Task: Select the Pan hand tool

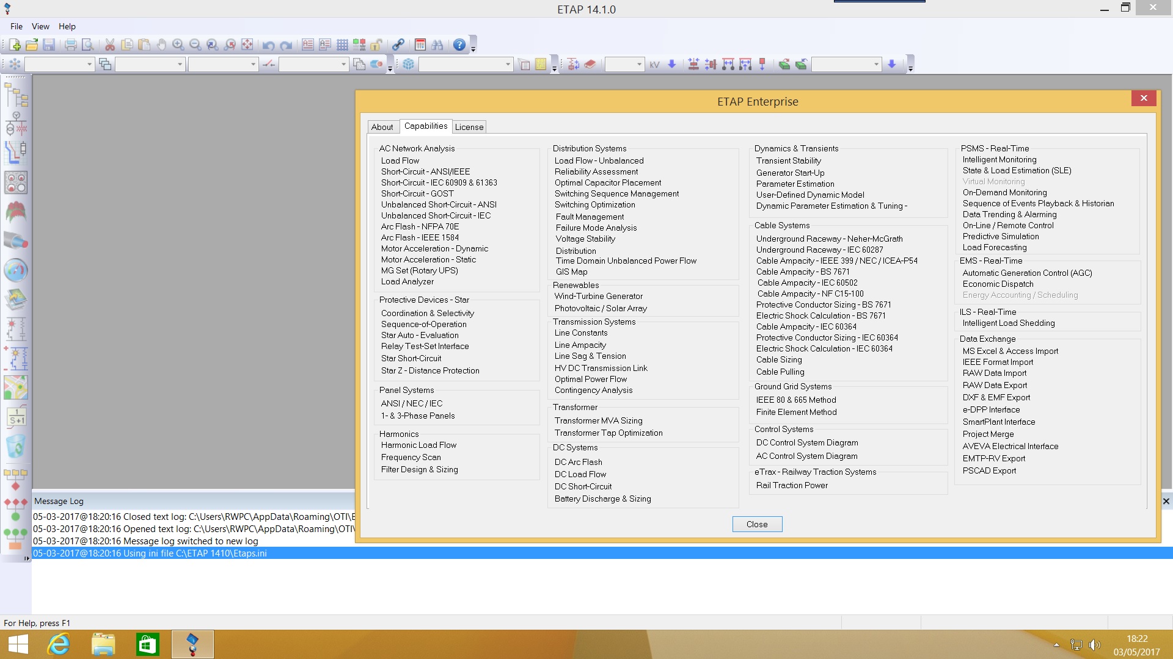Action: (161, 45)
